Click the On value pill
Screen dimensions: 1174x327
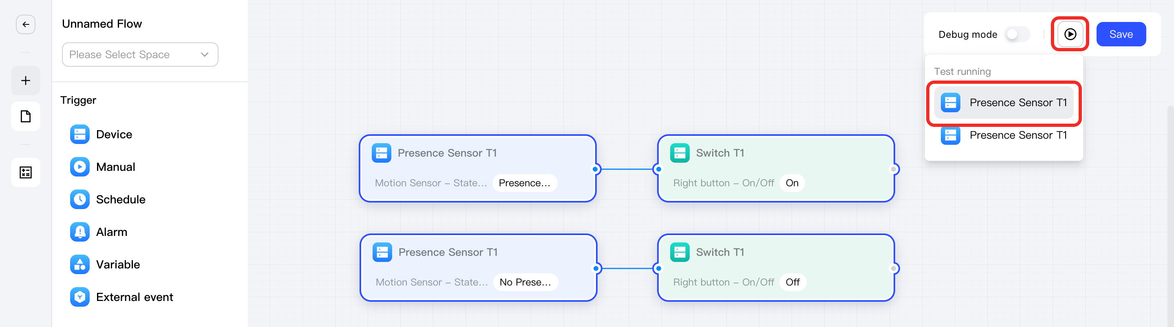[792, 183]
